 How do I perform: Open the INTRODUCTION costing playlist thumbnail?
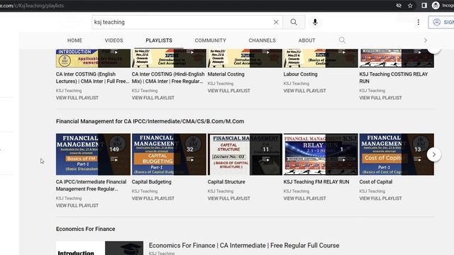93,58
